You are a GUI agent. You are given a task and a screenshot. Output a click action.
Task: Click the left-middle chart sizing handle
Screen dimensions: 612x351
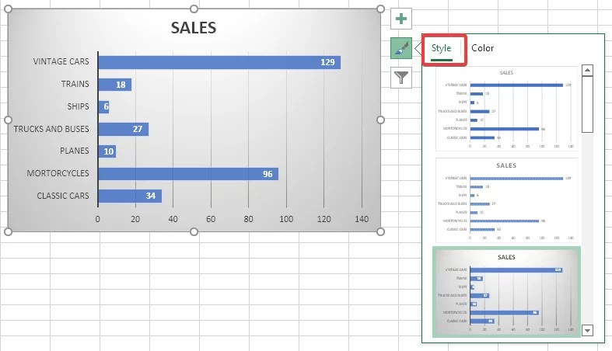pos(8,120)
